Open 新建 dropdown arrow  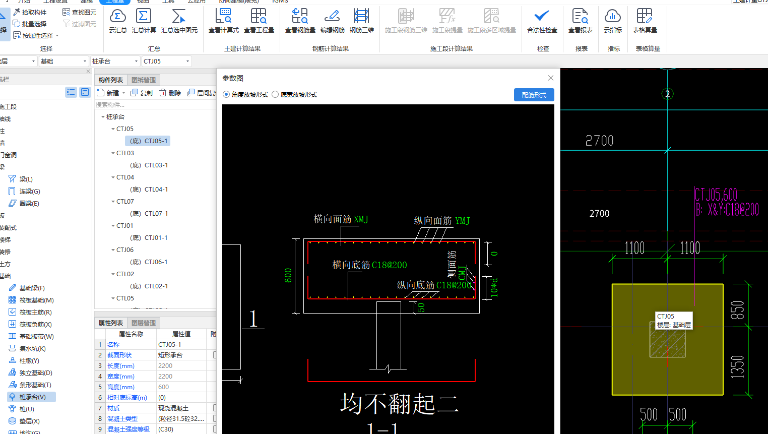point(123,93)
